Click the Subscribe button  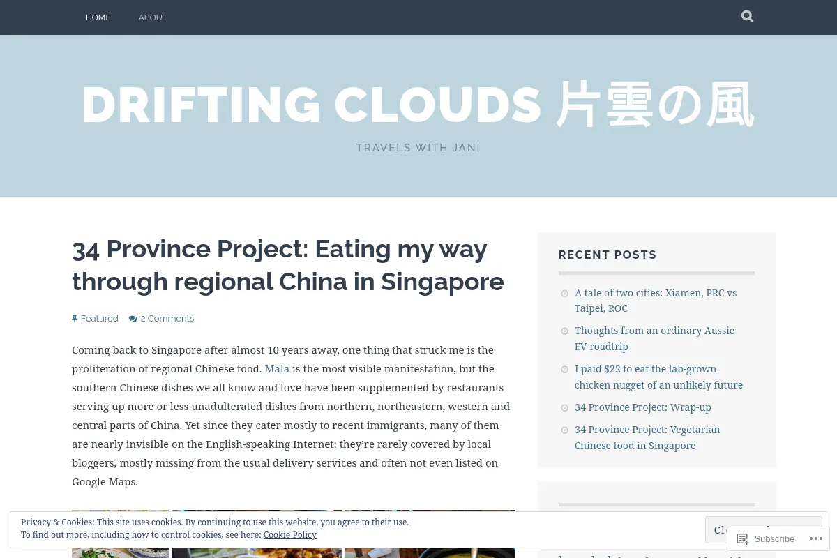[x=765, y=538]
